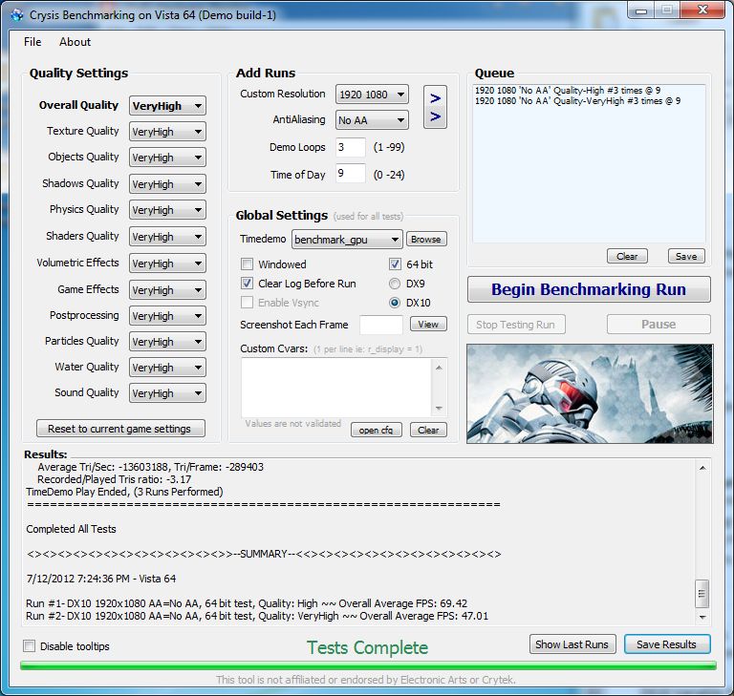Toggle Clear Log Before Run checkbox
Viewport: 734px width, 696px height.
(x=248, y=283)
